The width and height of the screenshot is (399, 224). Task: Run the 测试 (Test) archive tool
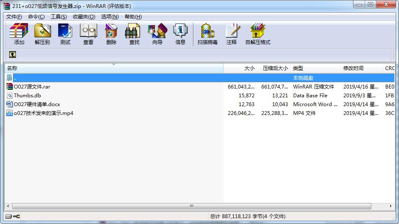click(x=65, y=34)
